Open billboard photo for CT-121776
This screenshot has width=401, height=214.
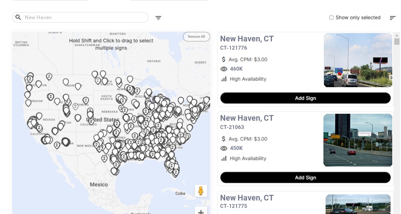click(x=358, y=60)
